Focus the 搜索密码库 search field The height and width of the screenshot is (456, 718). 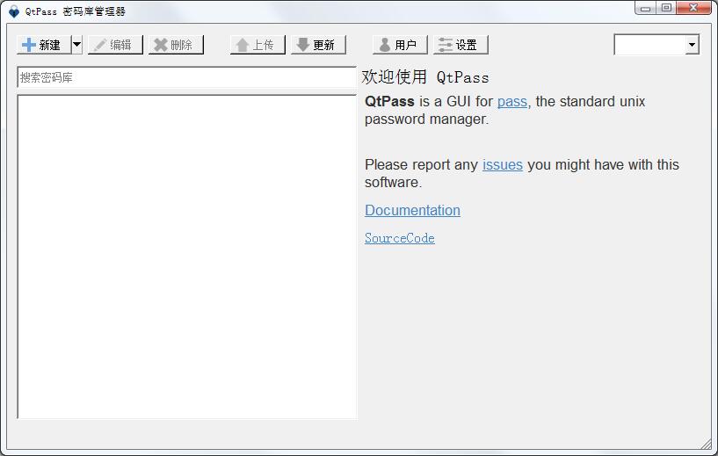pos(187,77)
